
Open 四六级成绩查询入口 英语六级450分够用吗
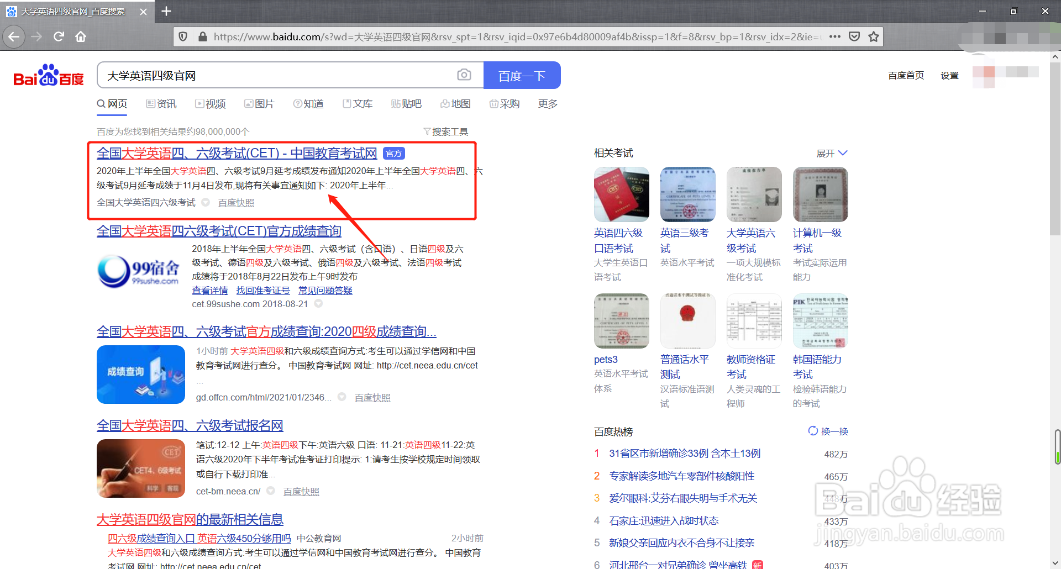click(x=199, y=538)
